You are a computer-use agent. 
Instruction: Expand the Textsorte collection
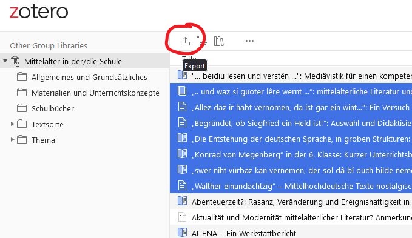coord(12,124)
